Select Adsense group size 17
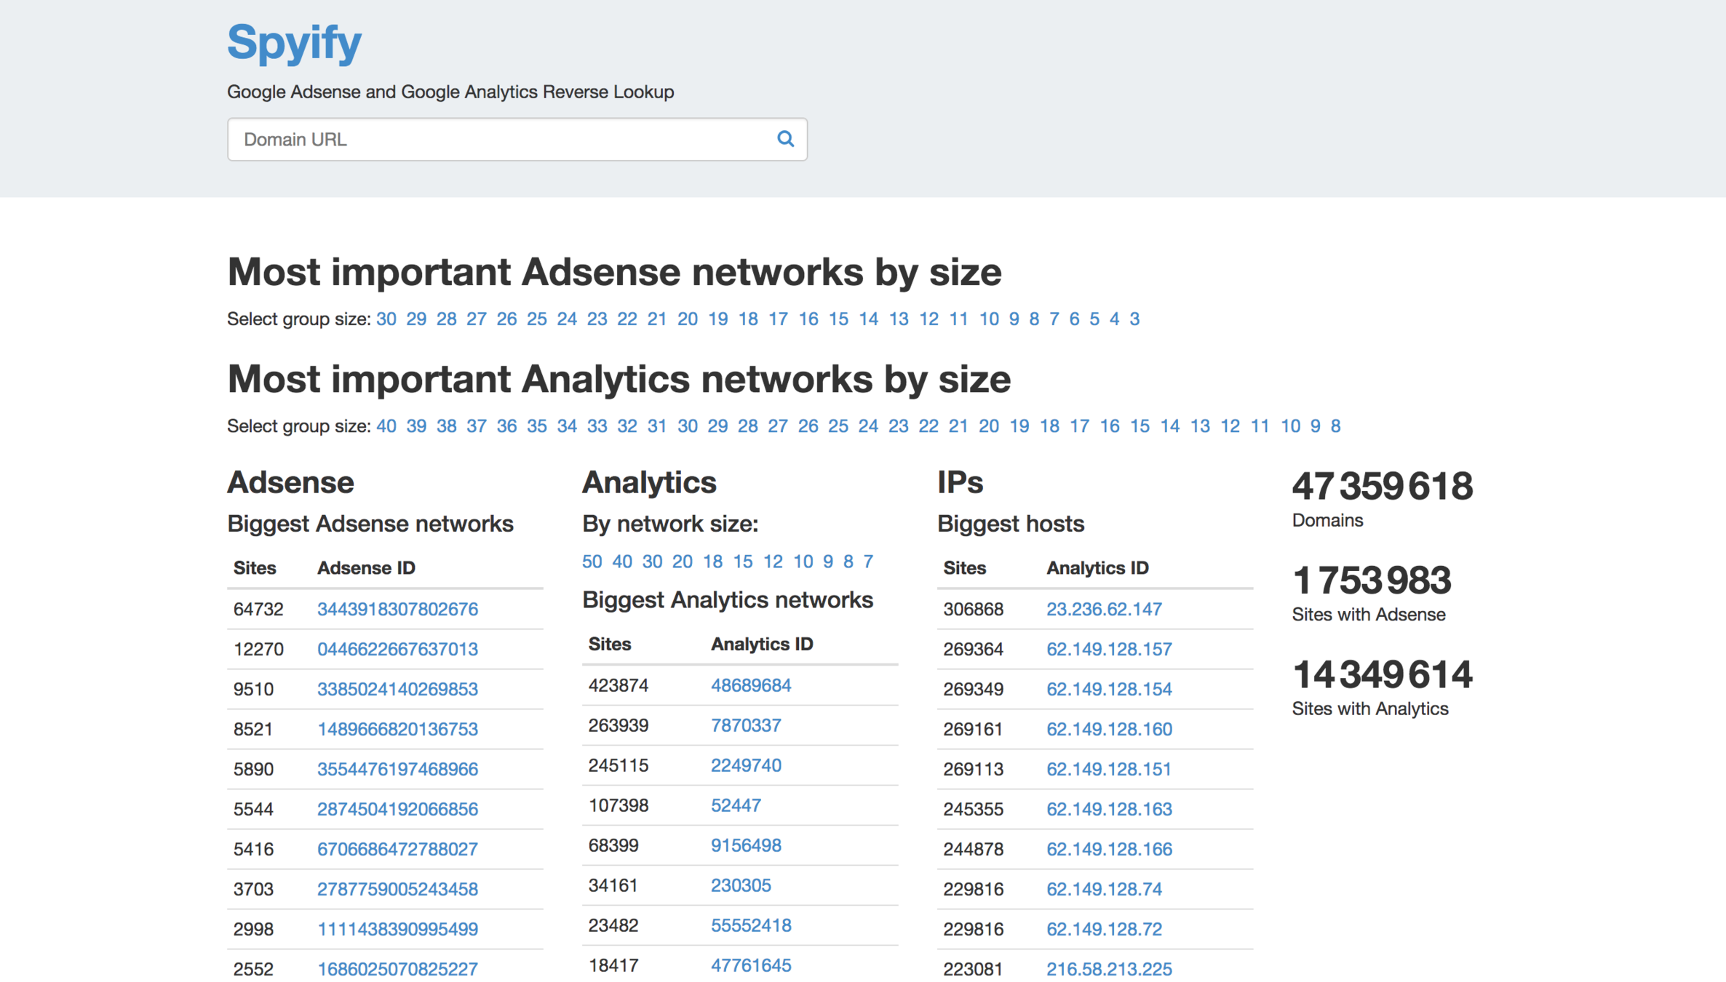 click(778, 319)
